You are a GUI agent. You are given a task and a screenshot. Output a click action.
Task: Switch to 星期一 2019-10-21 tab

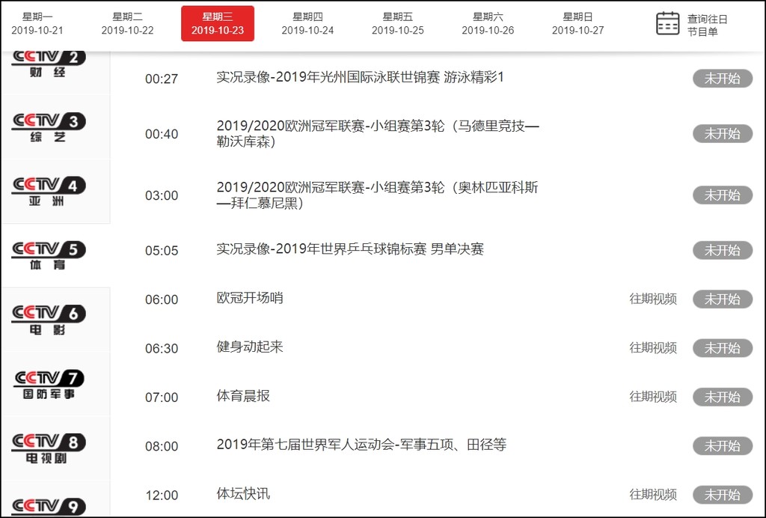pos(37,24)
